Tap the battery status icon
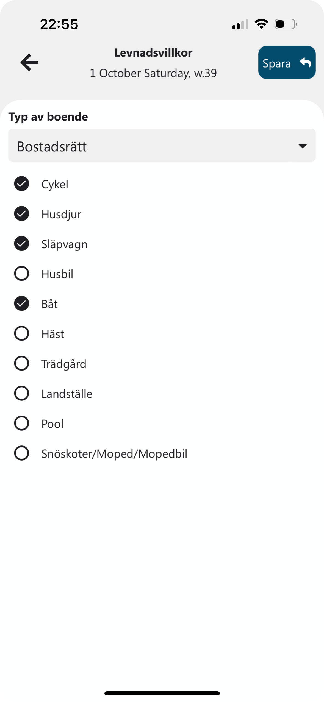 pos(286,24)
